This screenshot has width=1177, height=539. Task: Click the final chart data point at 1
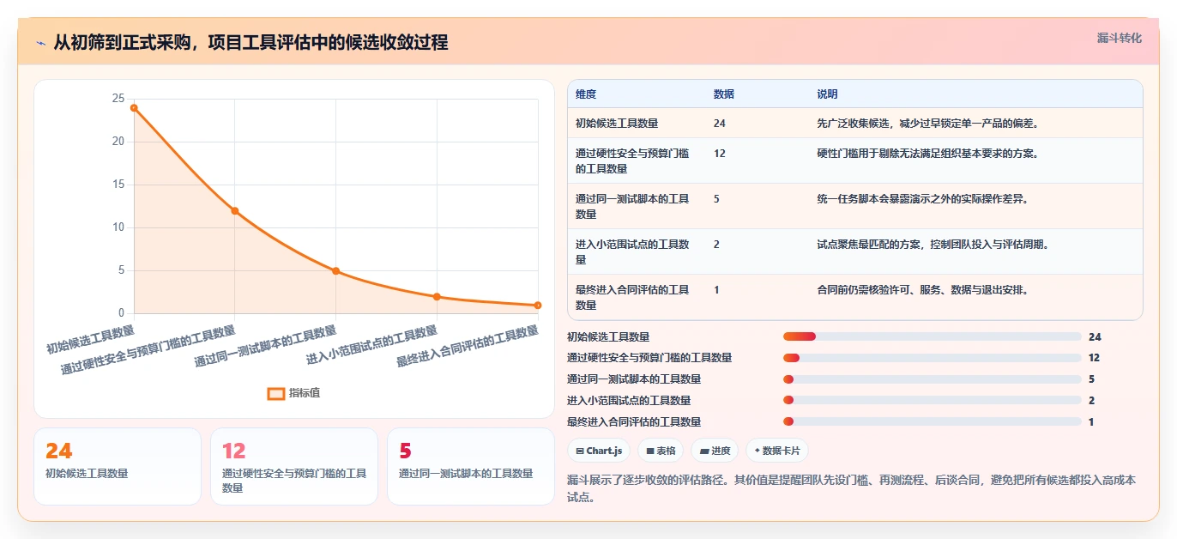(x=538, y=305)
